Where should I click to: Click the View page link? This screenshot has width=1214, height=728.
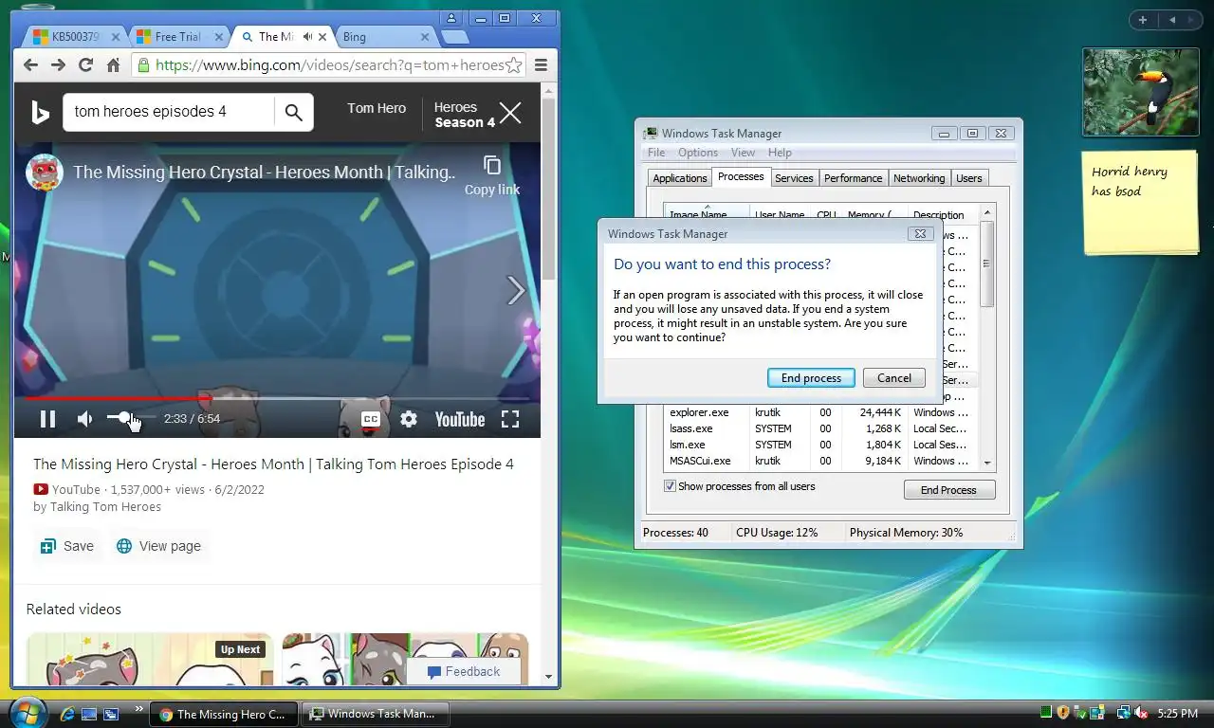(x=159, y=546)
